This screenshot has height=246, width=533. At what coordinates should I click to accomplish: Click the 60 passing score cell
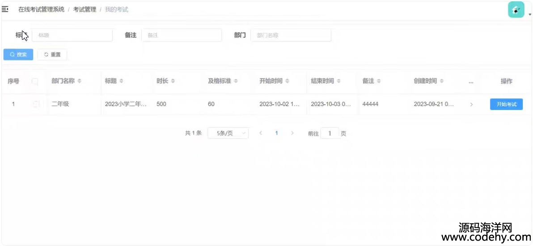pyautogui.click(x=211, y=104)
